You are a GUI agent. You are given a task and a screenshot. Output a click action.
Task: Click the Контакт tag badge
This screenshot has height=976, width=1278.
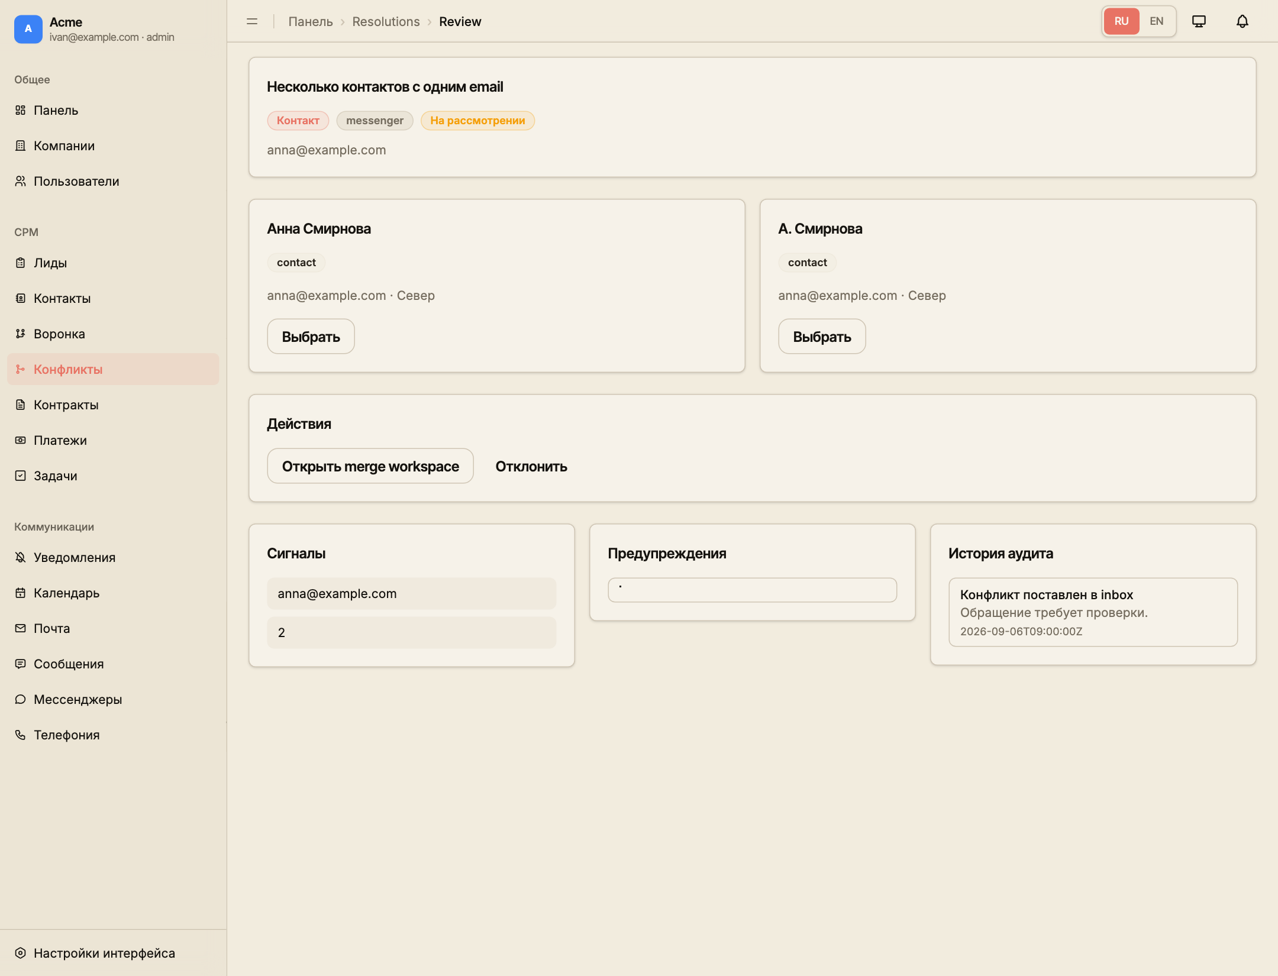(298, 121)
